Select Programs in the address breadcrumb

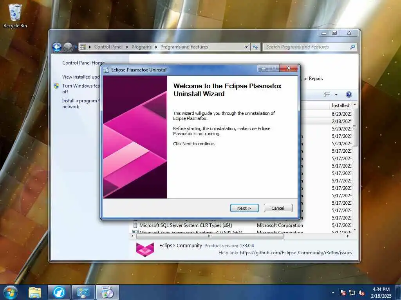click(141, 47)
